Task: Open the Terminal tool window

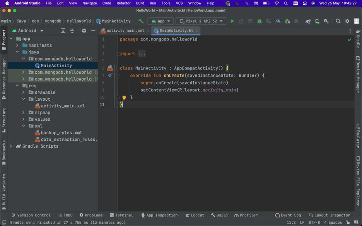Action: pyautogui.click(x=121, y=215)
